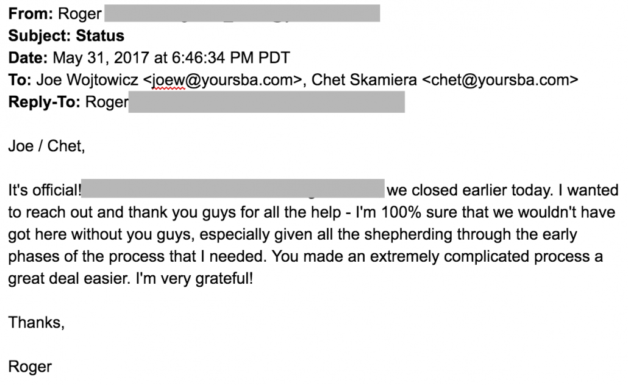Viewport: 628px width, 385px height.
Task: Click the redacted sender address in From line
Action: pos(242,13)
